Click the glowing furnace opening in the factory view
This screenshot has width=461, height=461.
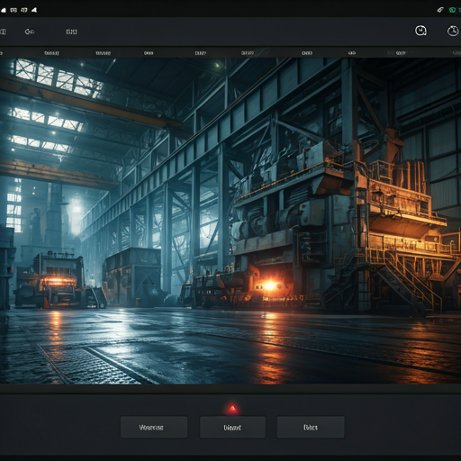[x=270, y=285]
